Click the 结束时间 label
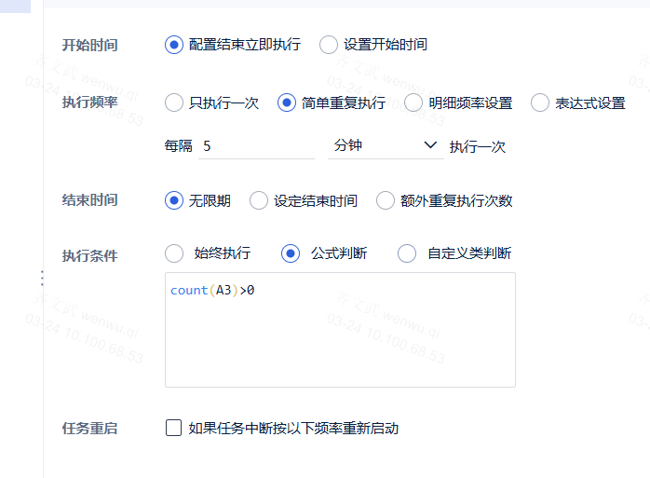Screen dimensions: 650x478 [90, 200]
